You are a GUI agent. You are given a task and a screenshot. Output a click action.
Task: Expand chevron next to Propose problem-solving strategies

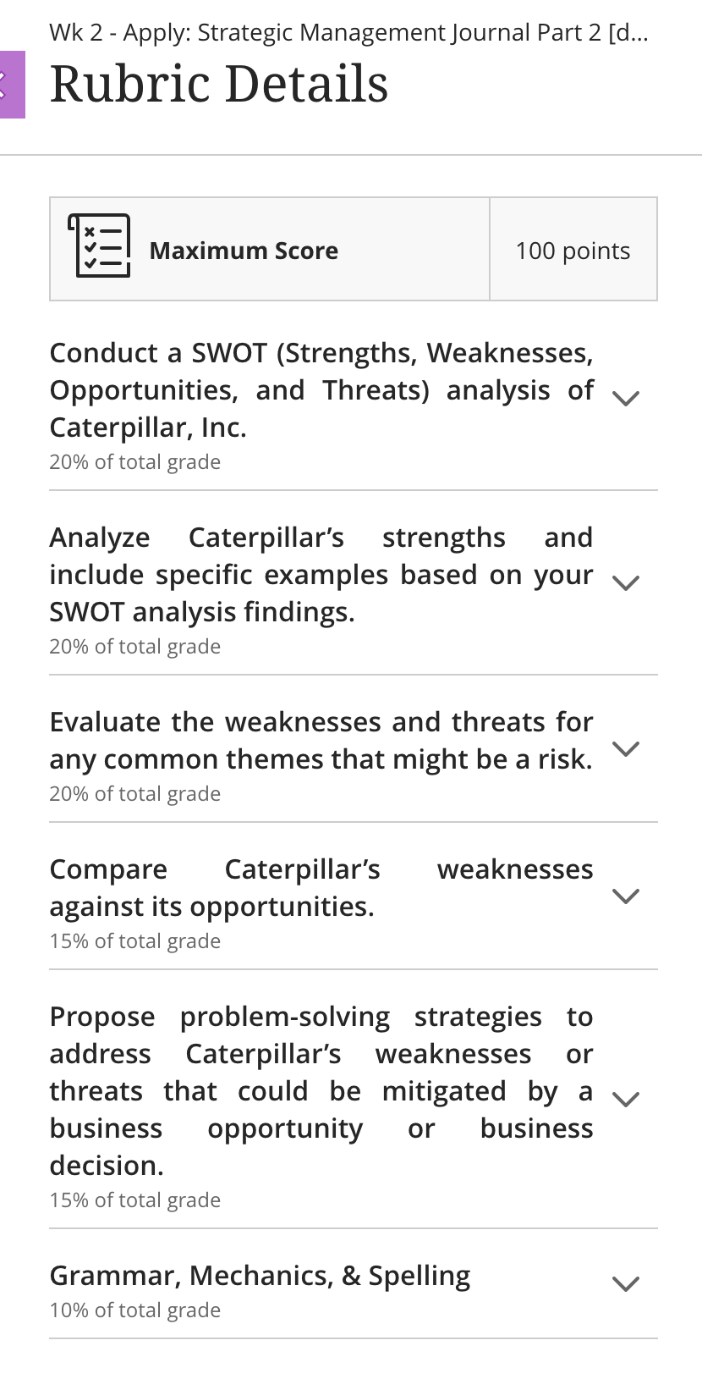tap(625, 1099)
